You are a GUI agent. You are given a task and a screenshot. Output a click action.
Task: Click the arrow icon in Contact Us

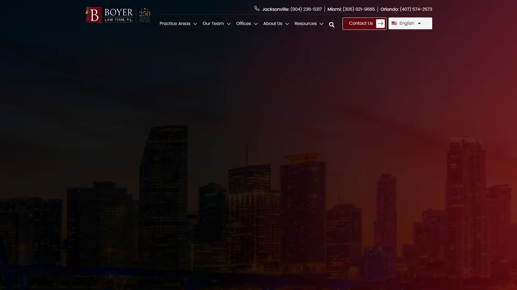click(x=380, y=23)
